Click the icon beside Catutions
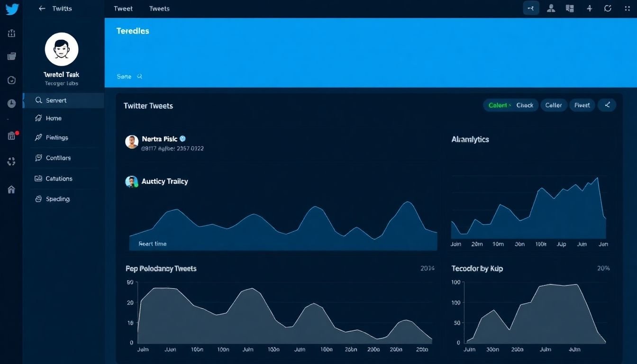 39,179
